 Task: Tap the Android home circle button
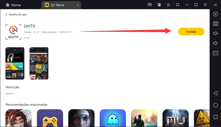(216, 105)
